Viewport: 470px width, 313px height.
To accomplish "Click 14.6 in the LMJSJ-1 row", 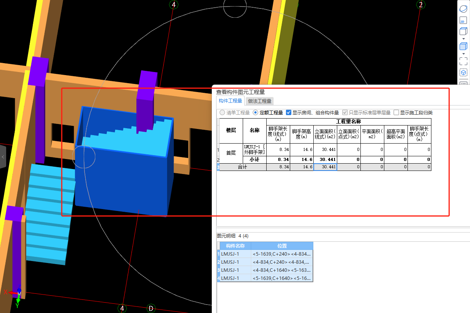I will tap(302, 150).
